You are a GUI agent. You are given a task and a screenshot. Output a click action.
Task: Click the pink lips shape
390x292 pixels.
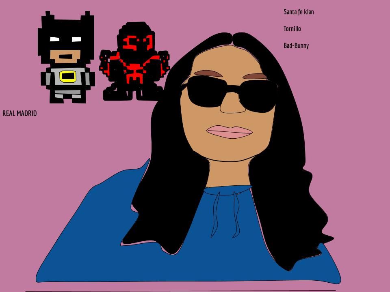pos(230,132)
